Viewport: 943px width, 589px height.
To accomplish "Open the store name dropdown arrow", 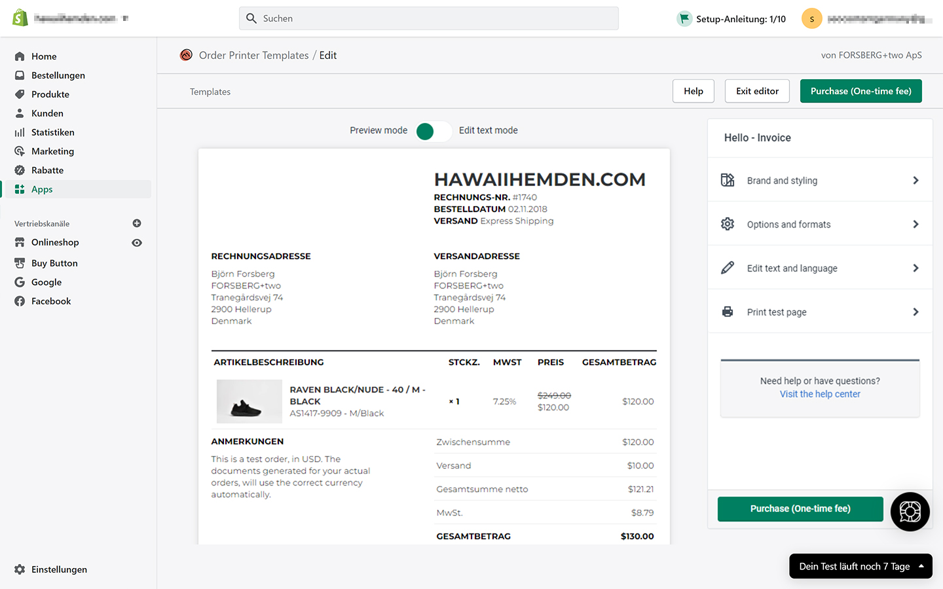I will pos(125,18).
